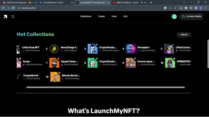Click the chain icon beside 74/10000 Minted

[63, 79]
